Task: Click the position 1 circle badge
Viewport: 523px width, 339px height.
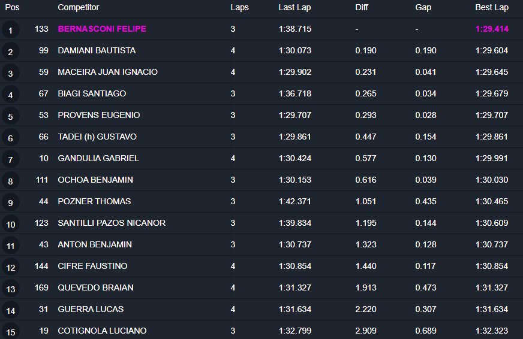Action: point(10,30)
